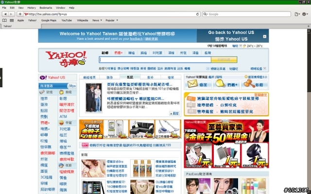Click the yellow Yahoo search button
This screenshot has width=311, height=194.
(224, 60)
